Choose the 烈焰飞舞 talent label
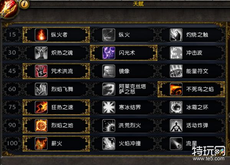The image size is (230, 165). coord(62,89)
